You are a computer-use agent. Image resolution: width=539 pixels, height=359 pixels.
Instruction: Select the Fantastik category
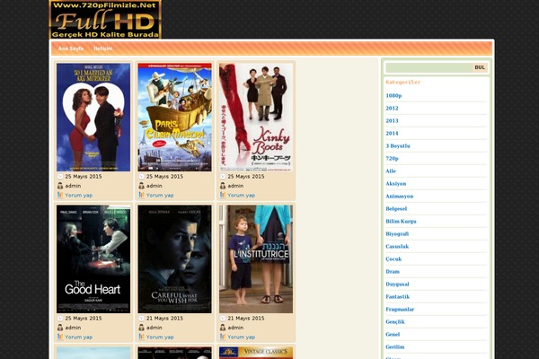(x=398, y=296)
